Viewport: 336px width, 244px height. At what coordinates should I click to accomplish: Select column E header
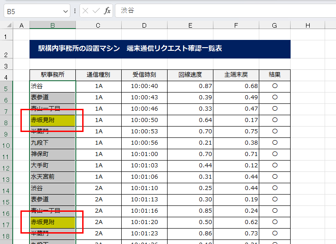pyautogui.click(x=190, y=25)
